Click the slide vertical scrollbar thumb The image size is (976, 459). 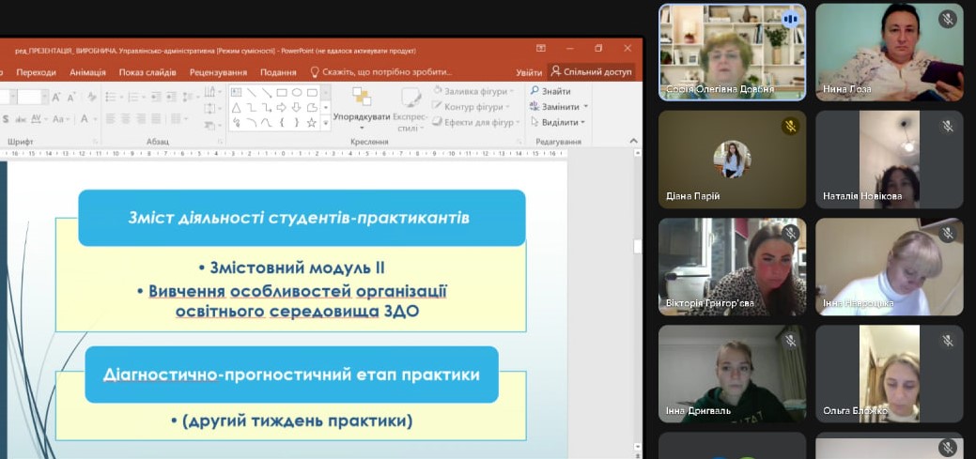(638, 247)
